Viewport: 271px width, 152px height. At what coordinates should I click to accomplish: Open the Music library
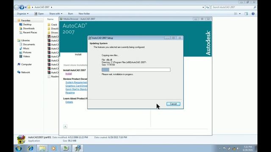click(x=26, y=49)
